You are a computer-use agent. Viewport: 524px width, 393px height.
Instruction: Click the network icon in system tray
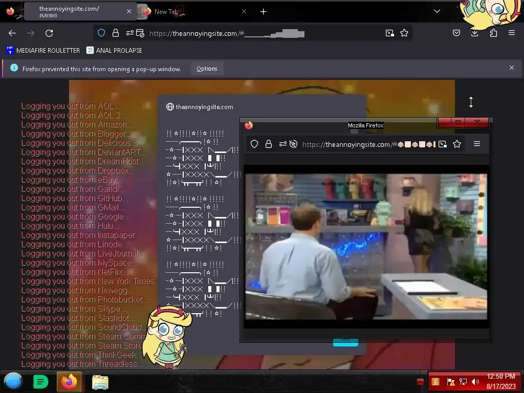tap(463, 382)
